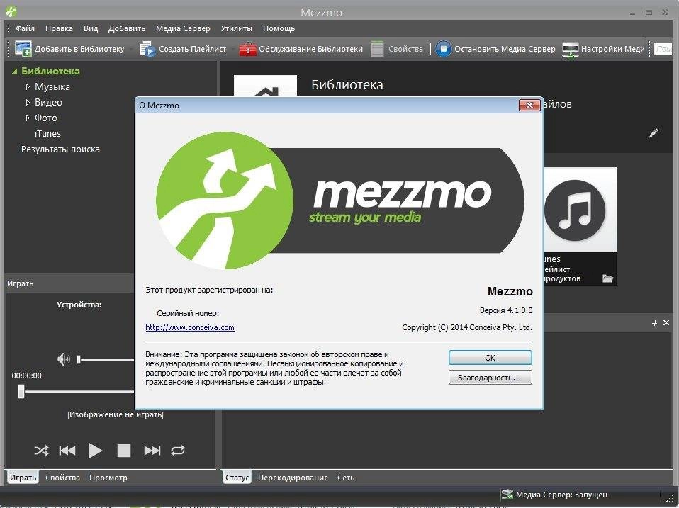The width and height of the screenshot is (679, 508).
Task: Stop the Media Server via toolbar icon
Action: [x=443, y=49]
